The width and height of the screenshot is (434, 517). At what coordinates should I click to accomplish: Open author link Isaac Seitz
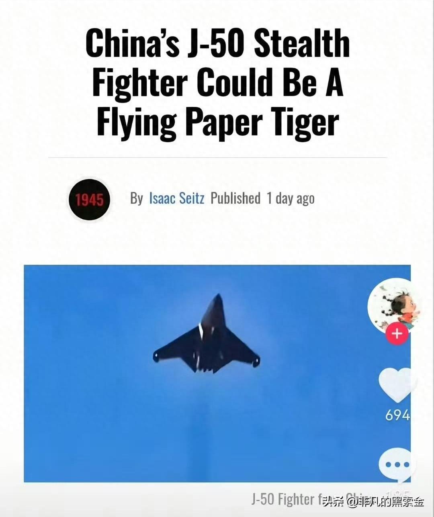click(x=177, y=198)
